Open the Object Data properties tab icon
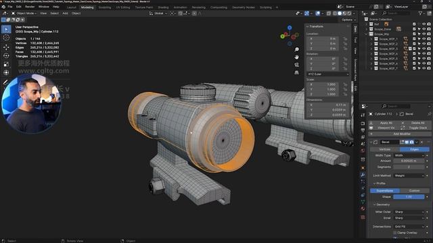This screenshot has width=433, height=243. click(363, 202)
